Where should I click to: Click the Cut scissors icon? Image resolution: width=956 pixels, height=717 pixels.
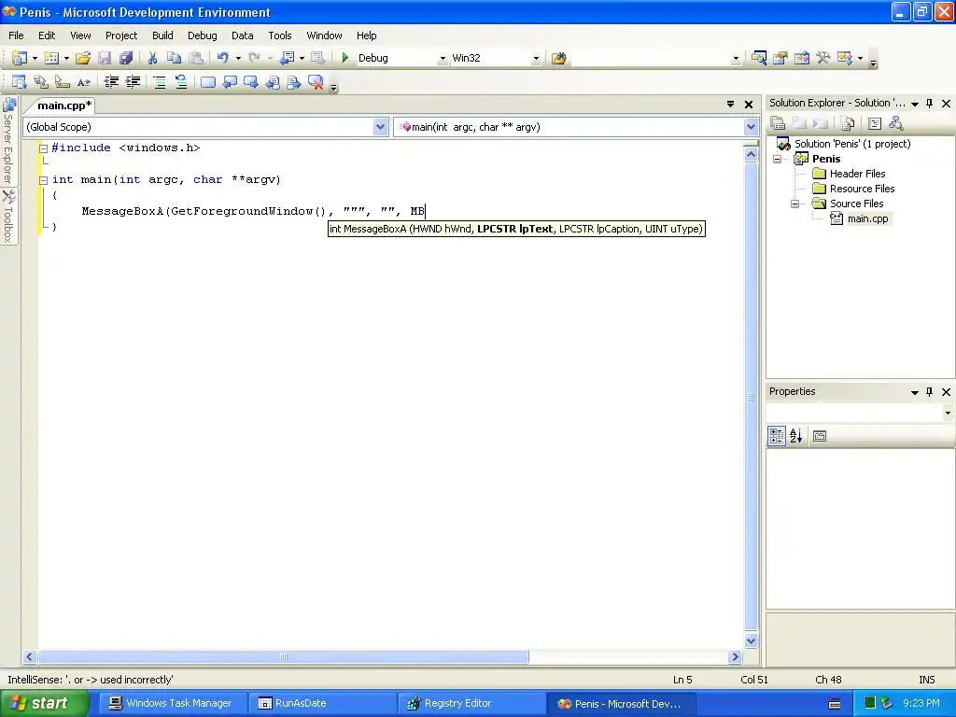[x=152, y=58]
